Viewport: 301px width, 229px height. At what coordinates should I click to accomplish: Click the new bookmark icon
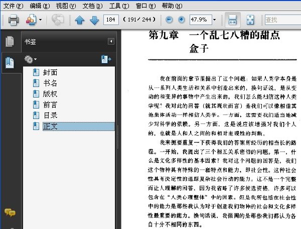pyautogui.click(x=106, y=59)
